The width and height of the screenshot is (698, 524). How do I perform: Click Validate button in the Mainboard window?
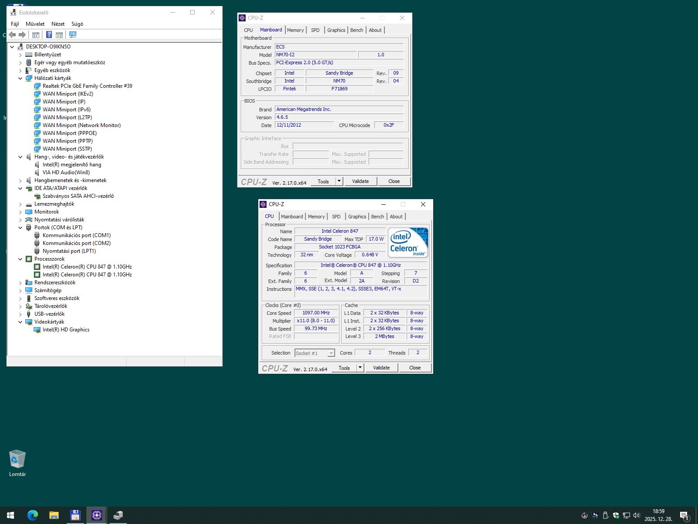click(360, 181)
